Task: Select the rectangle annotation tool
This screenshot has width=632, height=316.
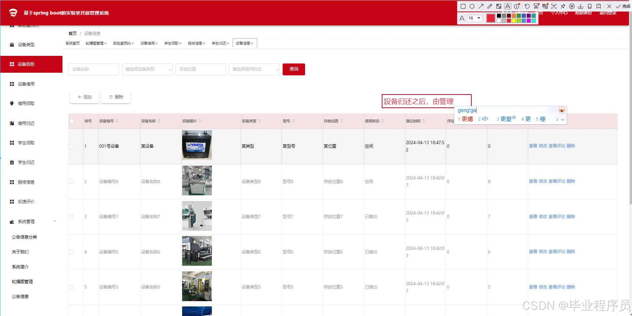Action: (x=463, y=6)
